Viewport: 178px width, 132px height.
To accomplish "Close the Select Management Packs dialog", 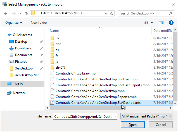I will pyautogui.click(x=174, y=4).
